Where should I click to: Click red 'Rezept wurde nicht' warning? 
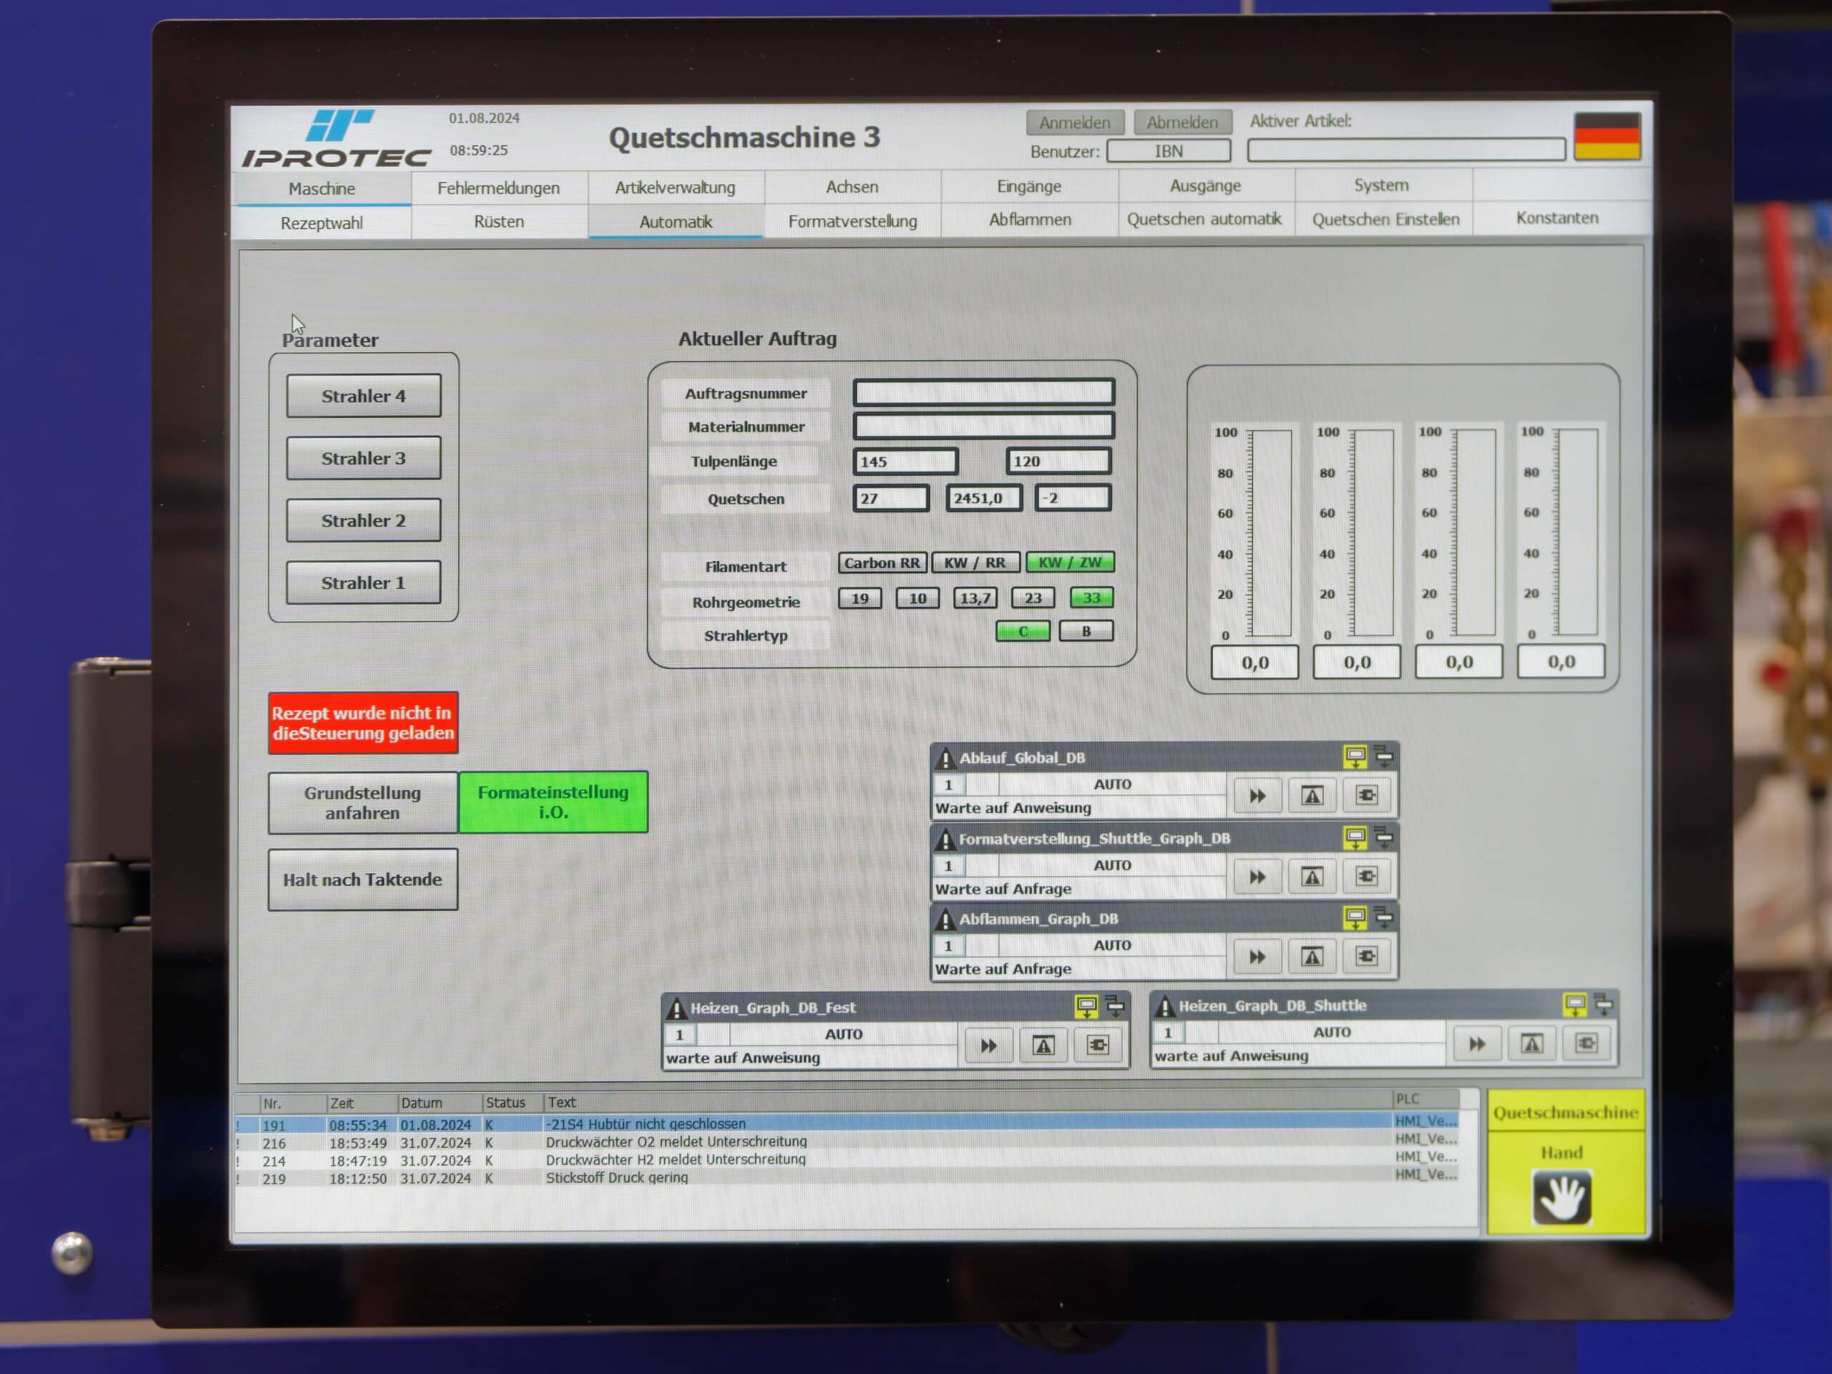(x=363, y=722)
